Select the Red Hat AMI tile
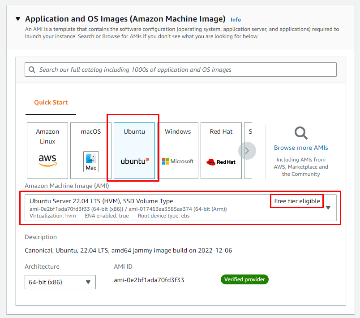Image resolution: width=360 pixels, height=318 pixels. click(221, 151)
